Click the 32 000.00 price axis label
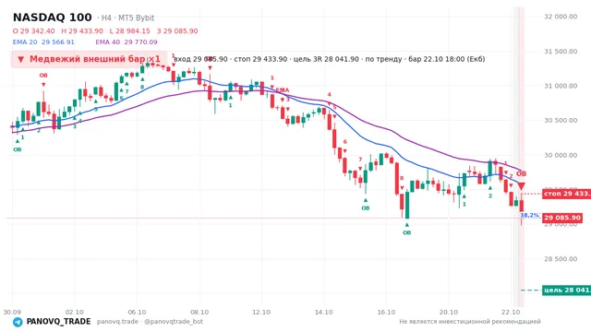Screen dimensions: 591x332 click(x=561, y=17)
